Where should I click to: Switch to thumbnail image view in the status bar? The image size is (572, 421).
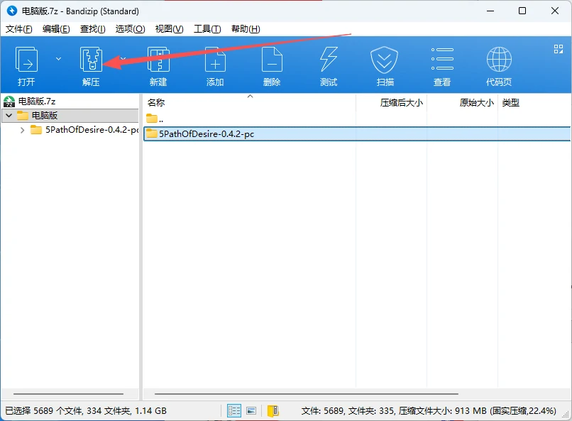[x=251, y=411]
